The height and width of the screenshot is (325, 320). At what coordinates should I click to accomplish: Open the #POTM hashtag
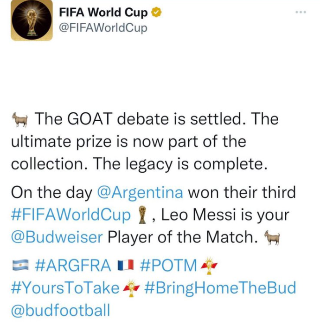click(167, 266)
